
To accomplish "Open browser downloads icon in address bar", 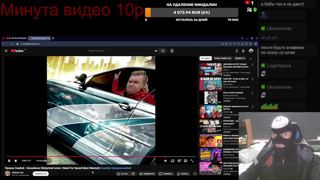I will pos(242,44).
